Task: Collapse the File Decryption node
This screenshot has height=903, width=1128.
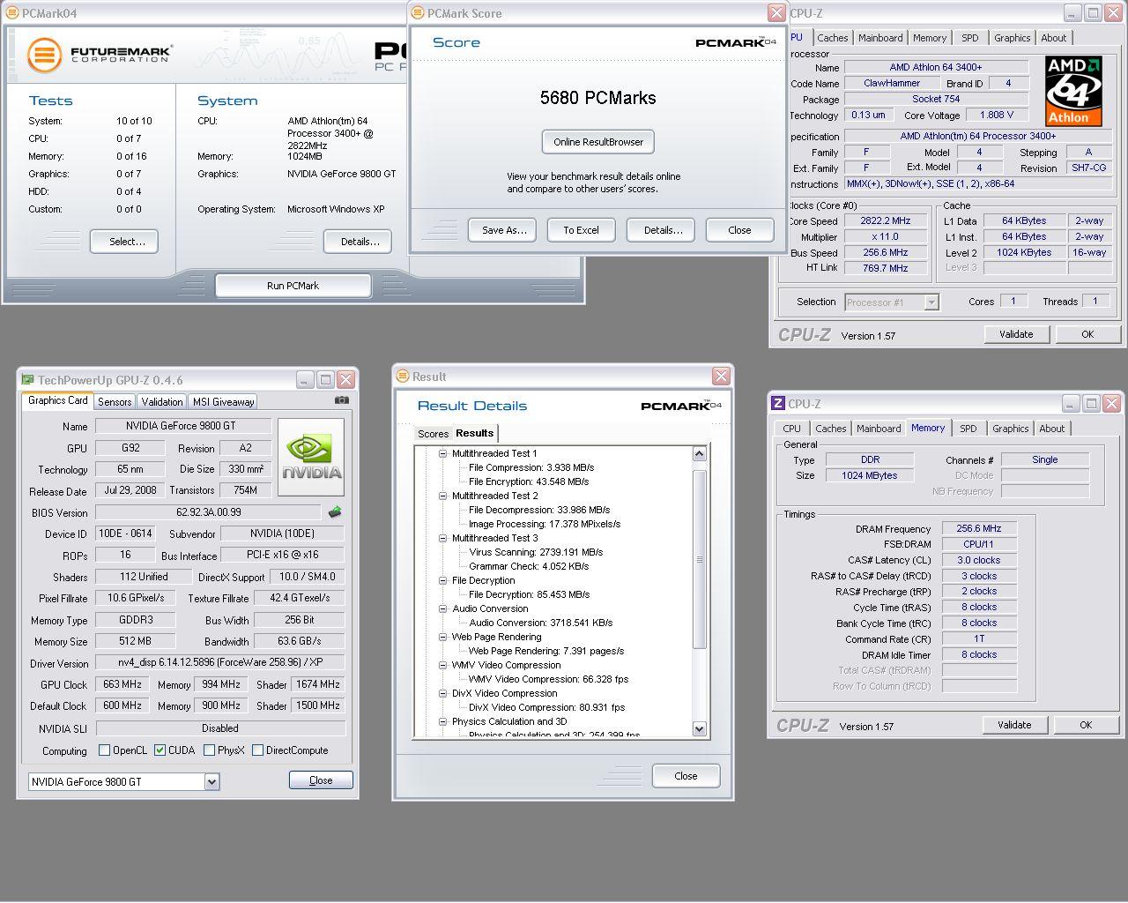Action: tap(443, 581)
